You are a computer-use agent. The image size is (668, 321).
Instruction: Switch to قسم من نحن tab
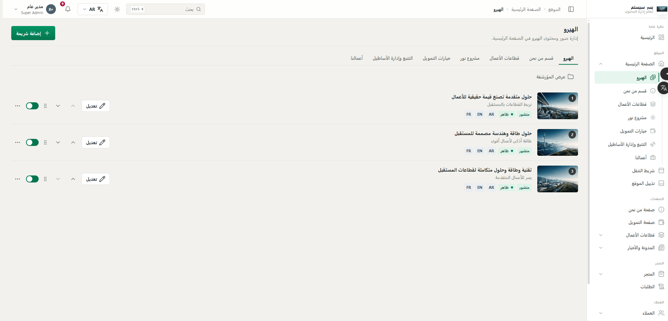tap(541, 58)
